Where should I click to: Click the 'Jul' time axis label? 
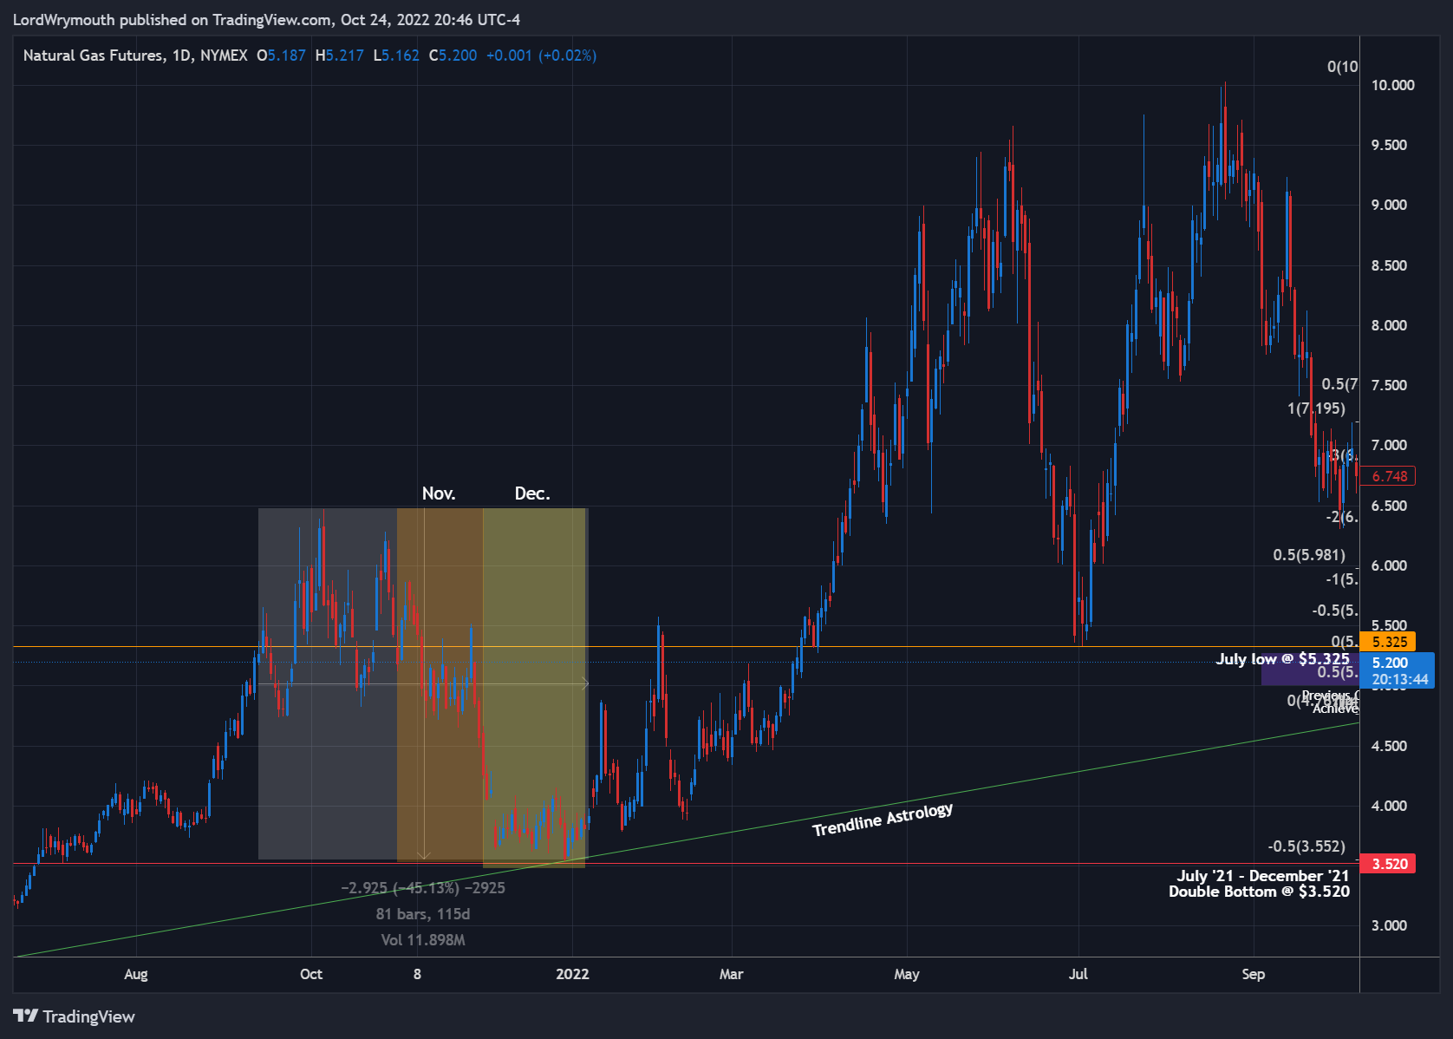pyautogui.click(x=1078, y=974)
